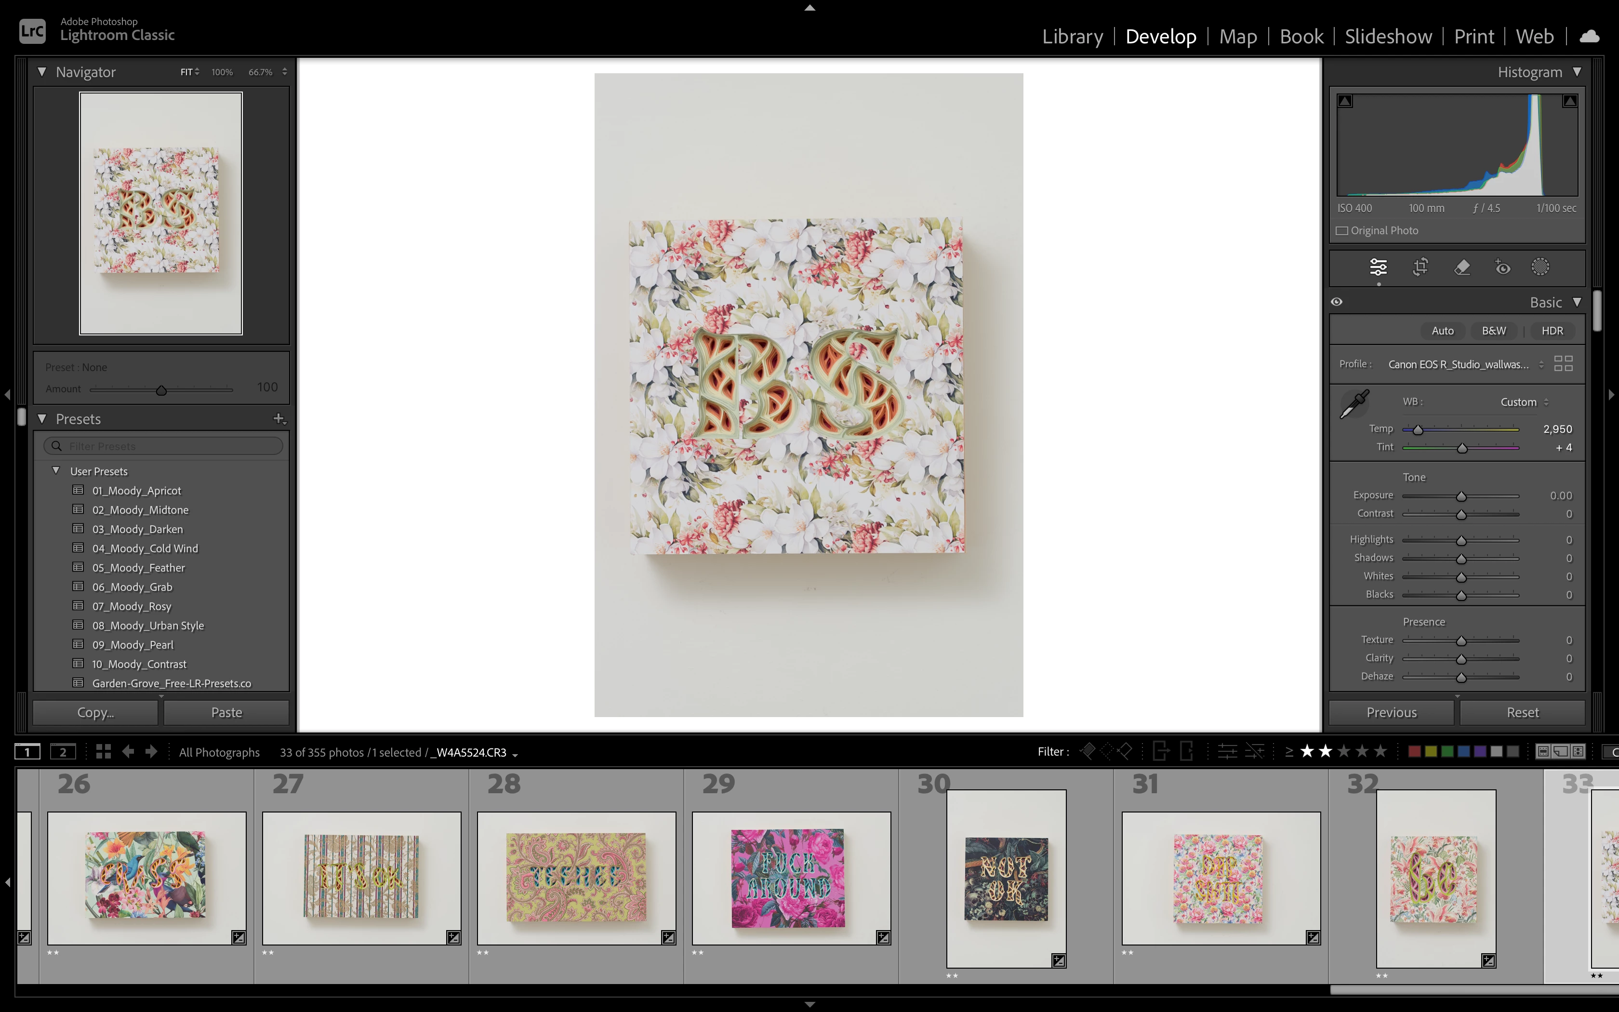Screen dimensions: 1619x1012
Task: Select the NOT OK thumbnail in filmstrip
Action: (x=1006, y=878)
